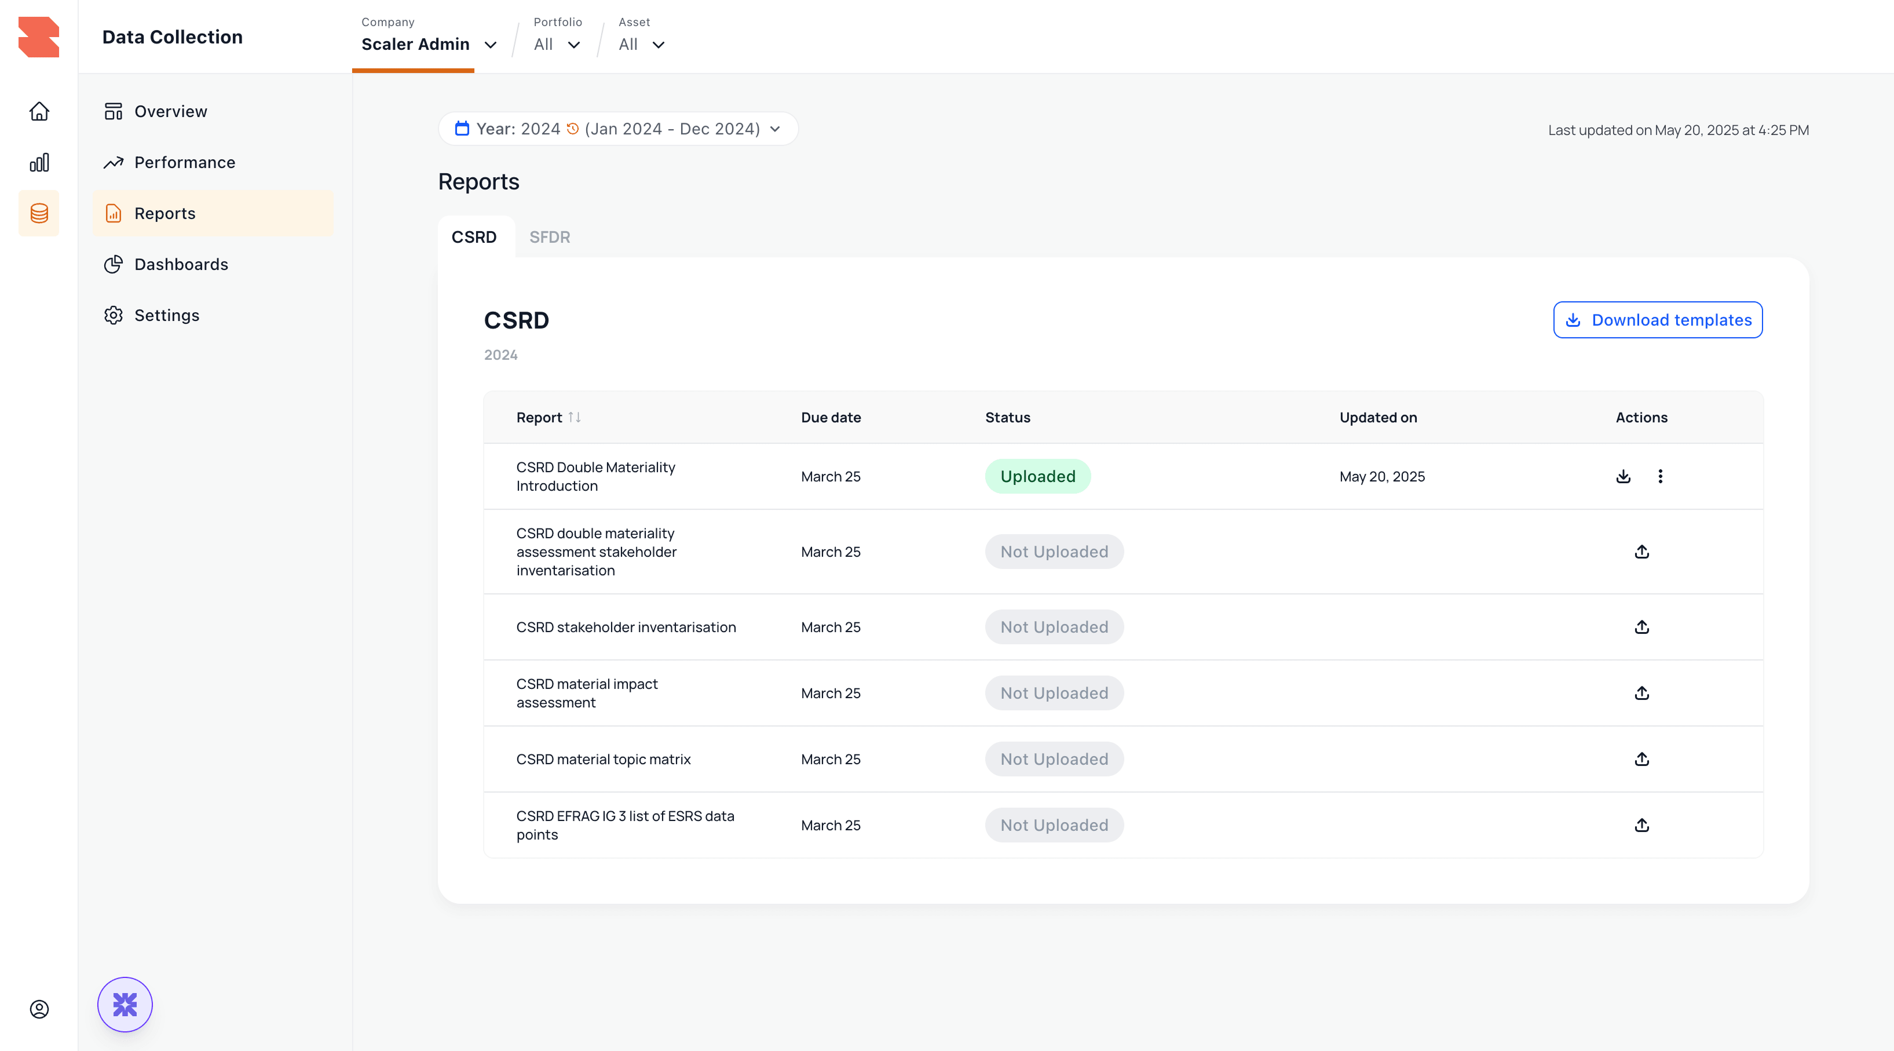Click the calendar icon in year selector

[x=462, y=129]
